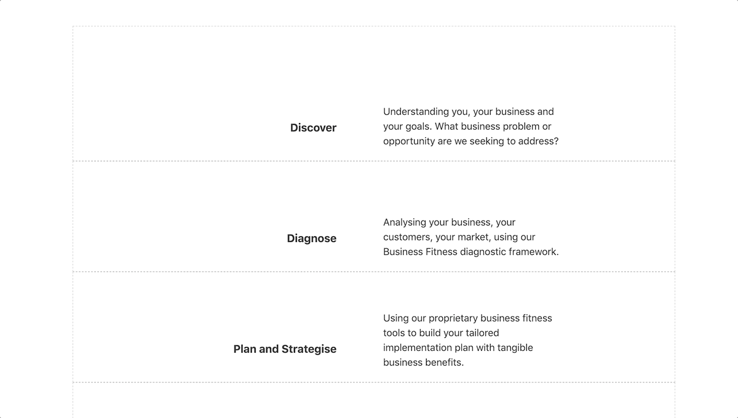Screen dimensions: 738x418
Task: Click the dashed divider between Discover and Diagnose
Action: pos(374,161)
